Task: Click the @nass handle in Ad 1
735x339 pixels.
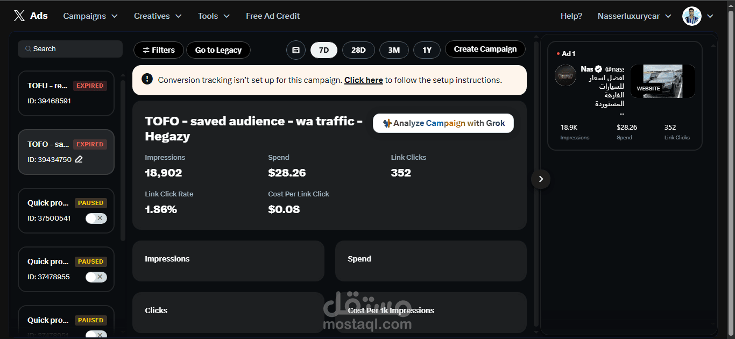Action: 615,69
